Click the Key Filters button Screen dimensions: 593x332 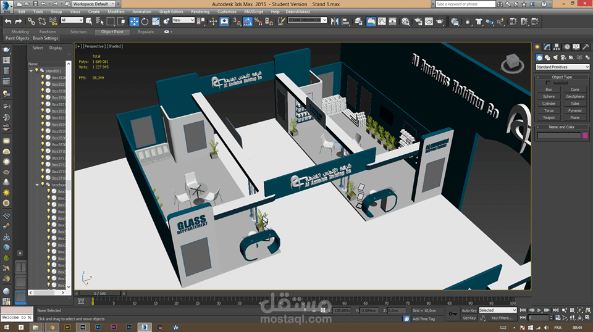(x=502, y=318)
